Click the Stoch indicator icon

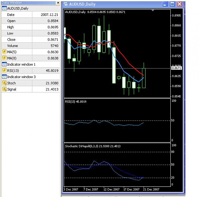4,83
